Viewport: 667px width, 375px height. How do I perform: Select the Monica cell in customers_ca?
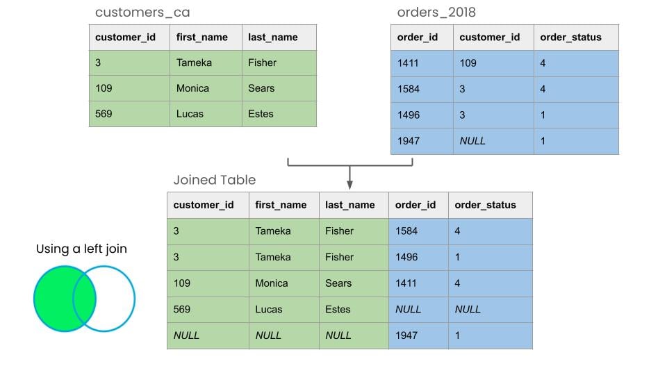tap(206, 88)
